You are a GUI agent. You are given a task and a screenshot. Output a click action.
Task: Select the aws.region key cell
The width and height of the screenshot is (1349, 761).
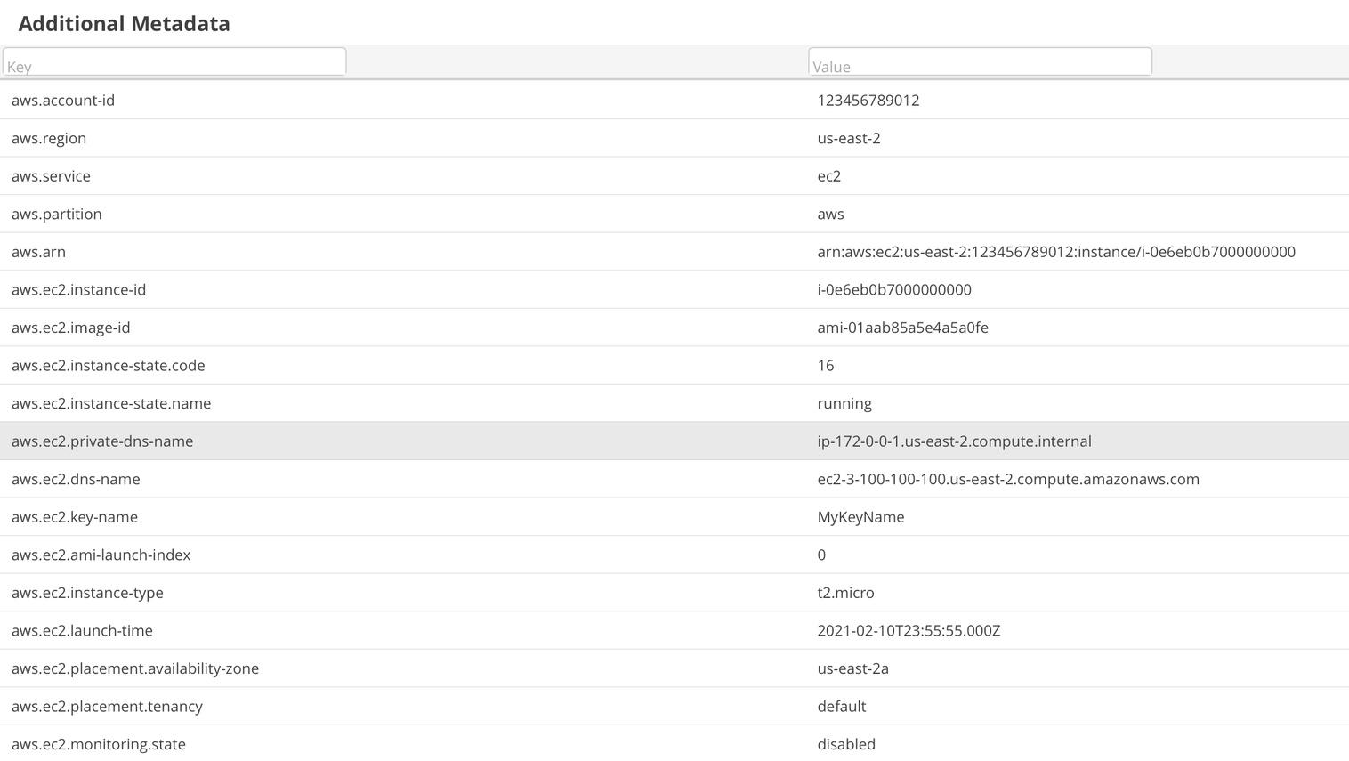point(49,139)
